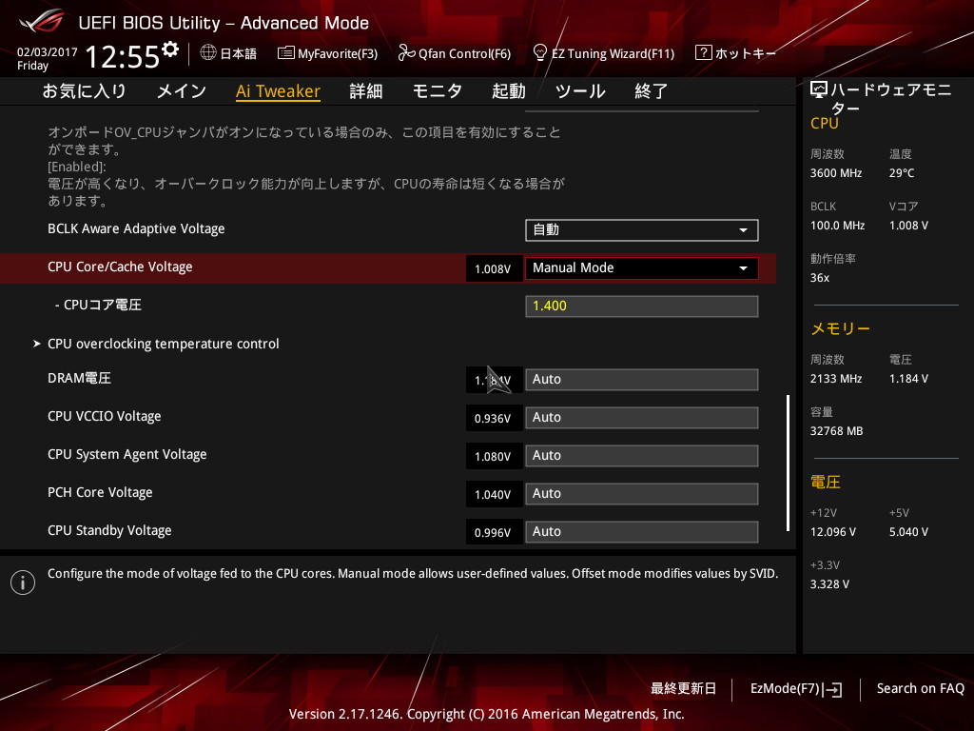Open Search on FAQ link
The width and height of the screenshot is (974, 731).
pos(921,689)
